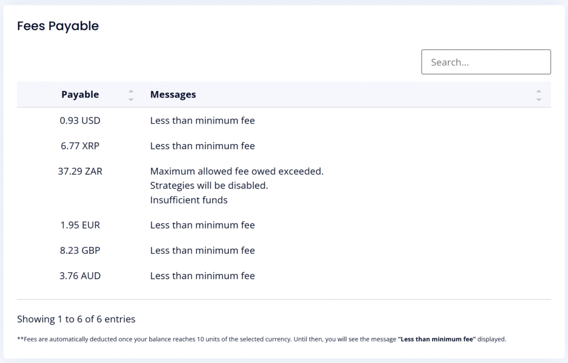This screenshot has height=363, width=568.
Task: Select the 6.77 XRP payable amount
Action: 80,146
